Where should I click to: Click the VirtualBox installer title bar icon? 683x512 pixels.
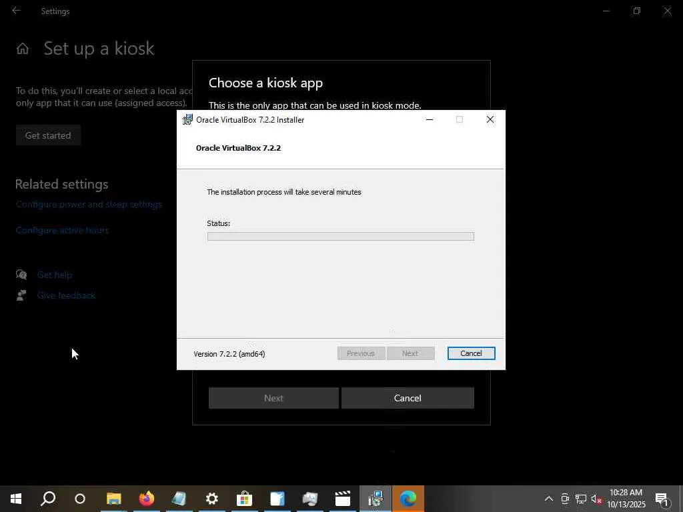click(x=187, y=120)
